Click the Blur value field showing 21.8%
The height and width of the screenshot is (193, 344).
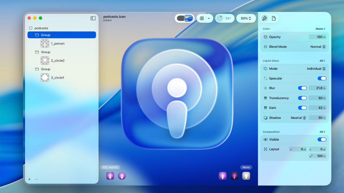point(318,88)
